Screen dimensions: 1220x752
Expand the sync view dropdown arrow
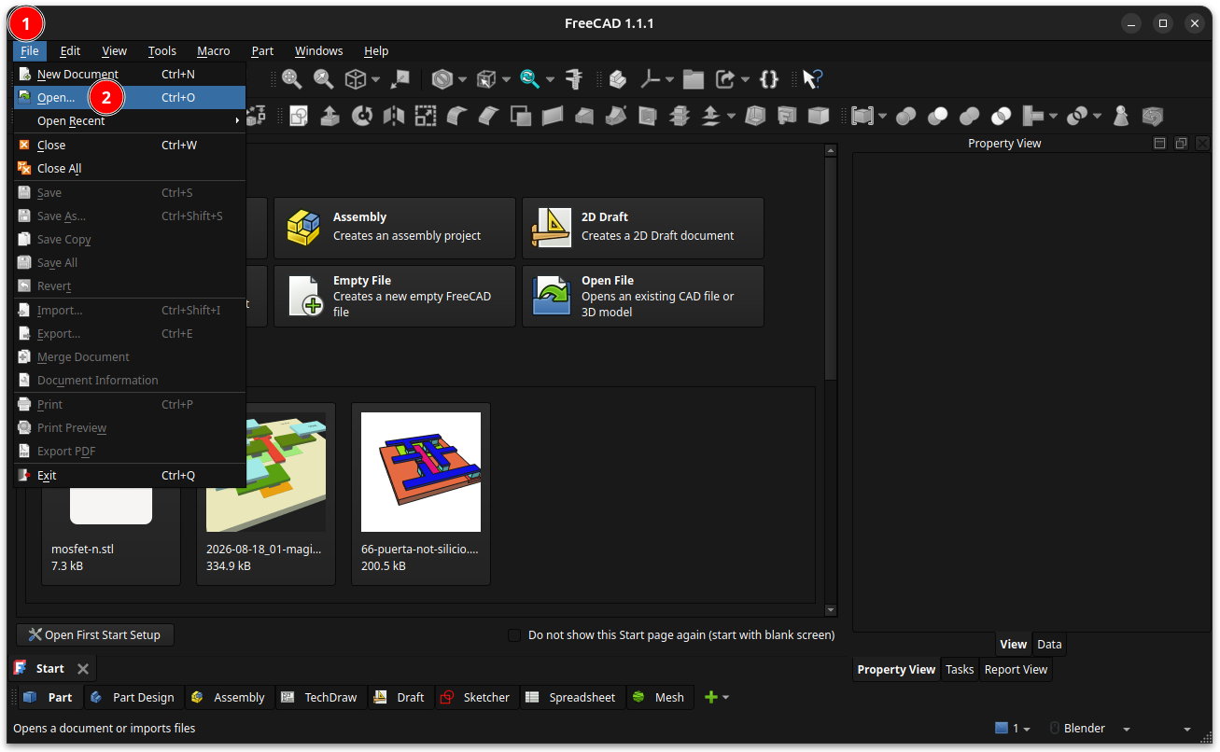550,80
